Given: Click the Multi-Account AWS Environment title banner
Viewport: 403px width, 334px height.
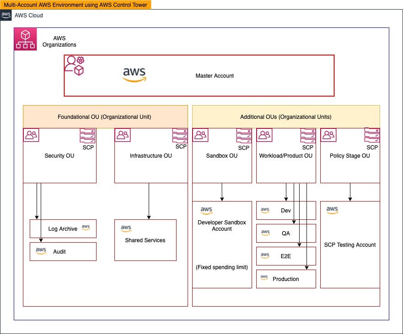Looking at the screenshot, I should click(x=75, y=5).
